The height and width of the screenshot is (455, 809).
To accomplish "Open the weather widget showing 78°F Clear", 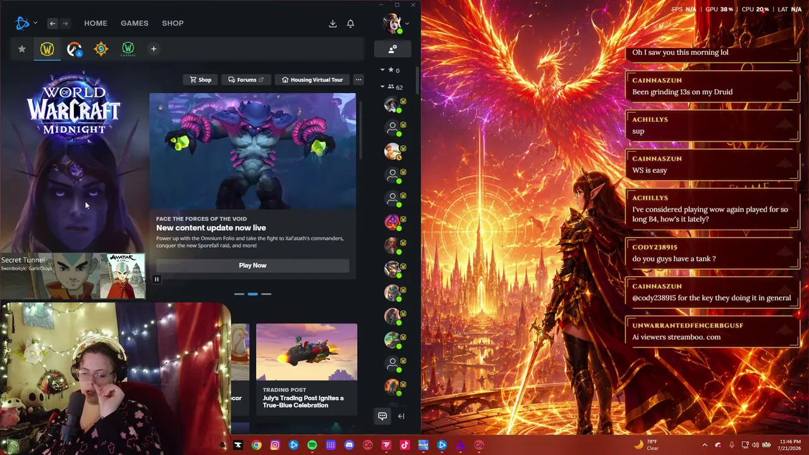I will pos(646,445).
